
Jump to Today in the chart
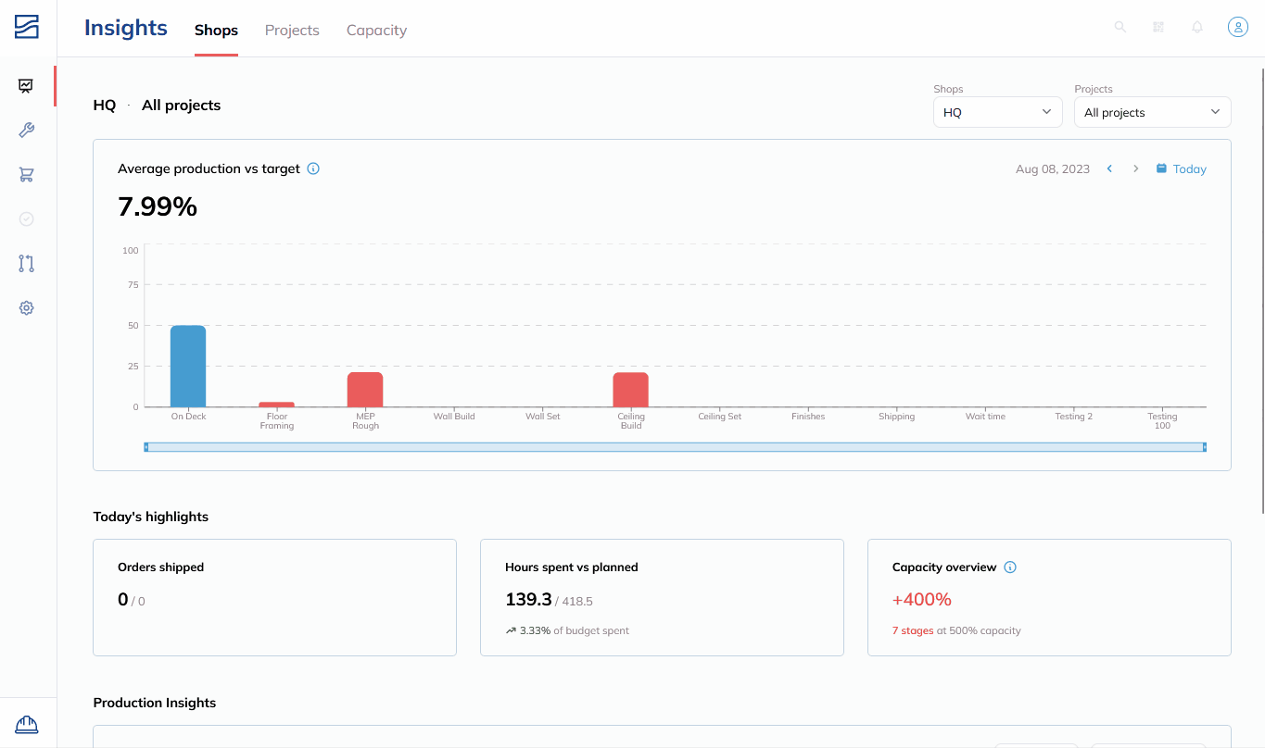(x=1182, y=168)
